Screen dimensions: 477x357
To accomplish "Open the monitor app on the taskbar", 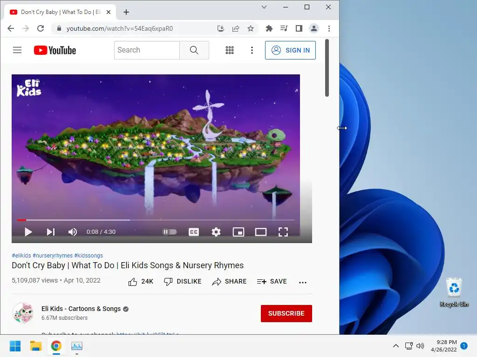I will [x=77, y=346].
